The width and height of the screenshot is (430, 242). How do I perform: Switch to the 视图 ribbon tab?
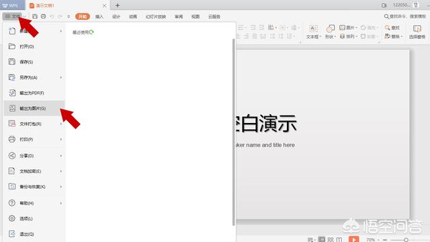click(x=196, y=17)
